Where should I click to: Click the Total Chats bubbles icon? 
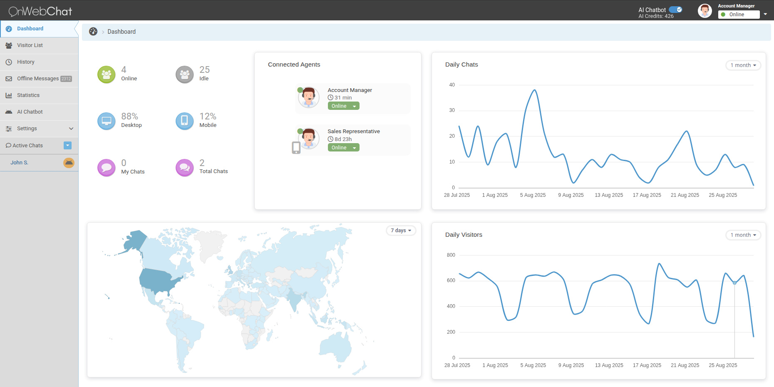(x=184, y=168)
